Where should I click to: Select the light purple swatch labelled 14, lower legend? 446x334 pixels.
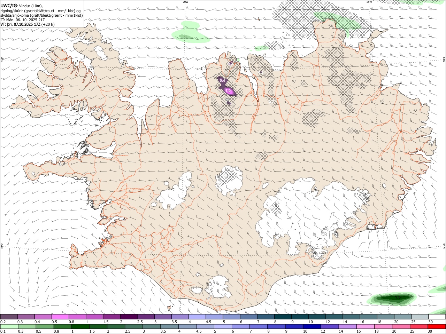[347, 327]
